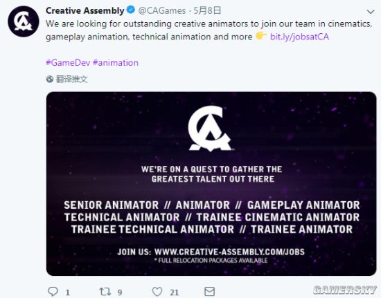This screenshot has height=298, width=381.
Task: Click 翻译推文 to translate tweet
Action: pyautogui.click(x=71, y=79)
